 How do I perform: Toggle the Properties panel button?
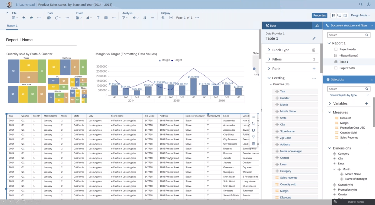point(319,15)
